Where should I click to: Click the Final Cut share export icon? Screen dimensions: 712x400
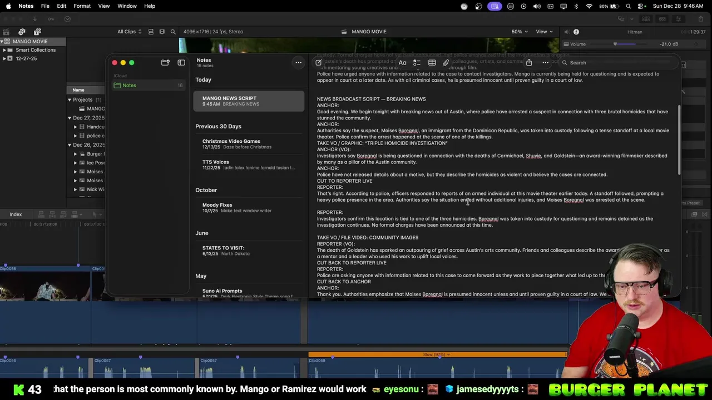(x=700, y=19)
